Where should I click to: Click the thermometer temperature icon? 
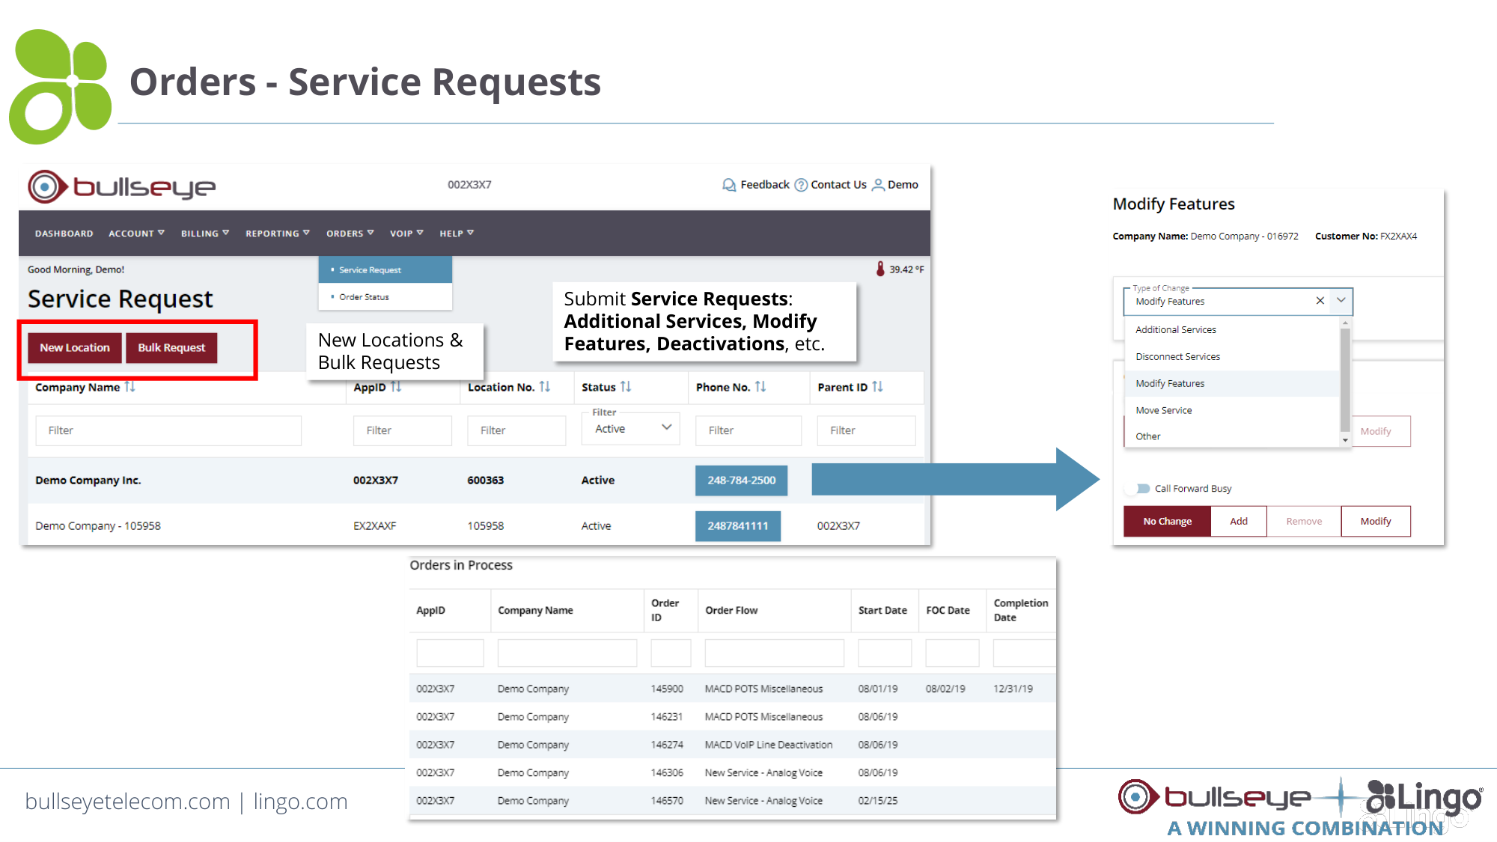880,269
